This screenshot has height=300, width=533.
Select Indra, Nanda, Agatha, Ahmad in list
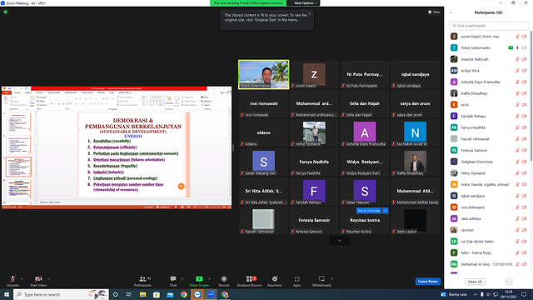click(489, 184)
